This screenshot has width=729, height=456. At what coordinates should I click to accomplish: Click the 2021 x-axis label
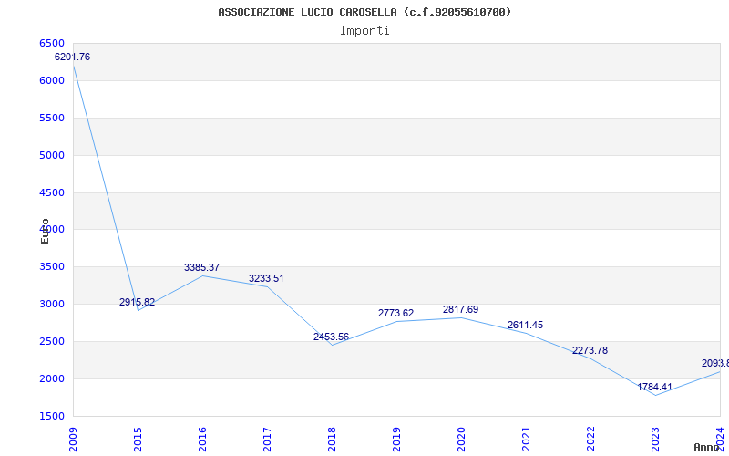526,439
